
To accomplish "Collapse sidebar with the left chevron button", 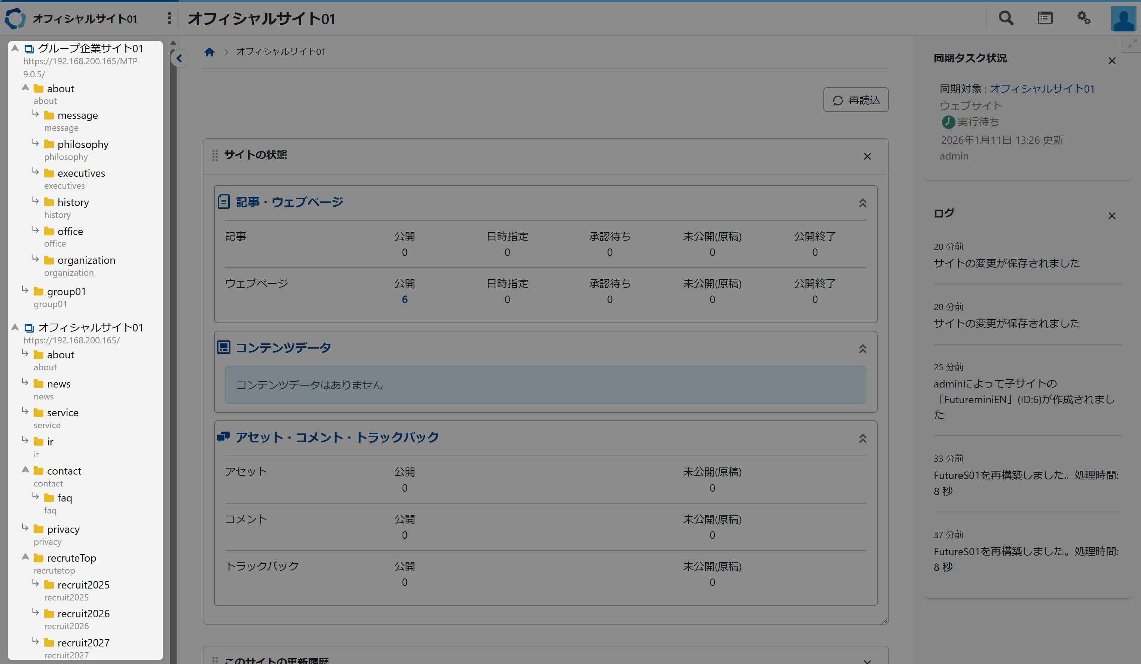I will click(x=179, y=58).
